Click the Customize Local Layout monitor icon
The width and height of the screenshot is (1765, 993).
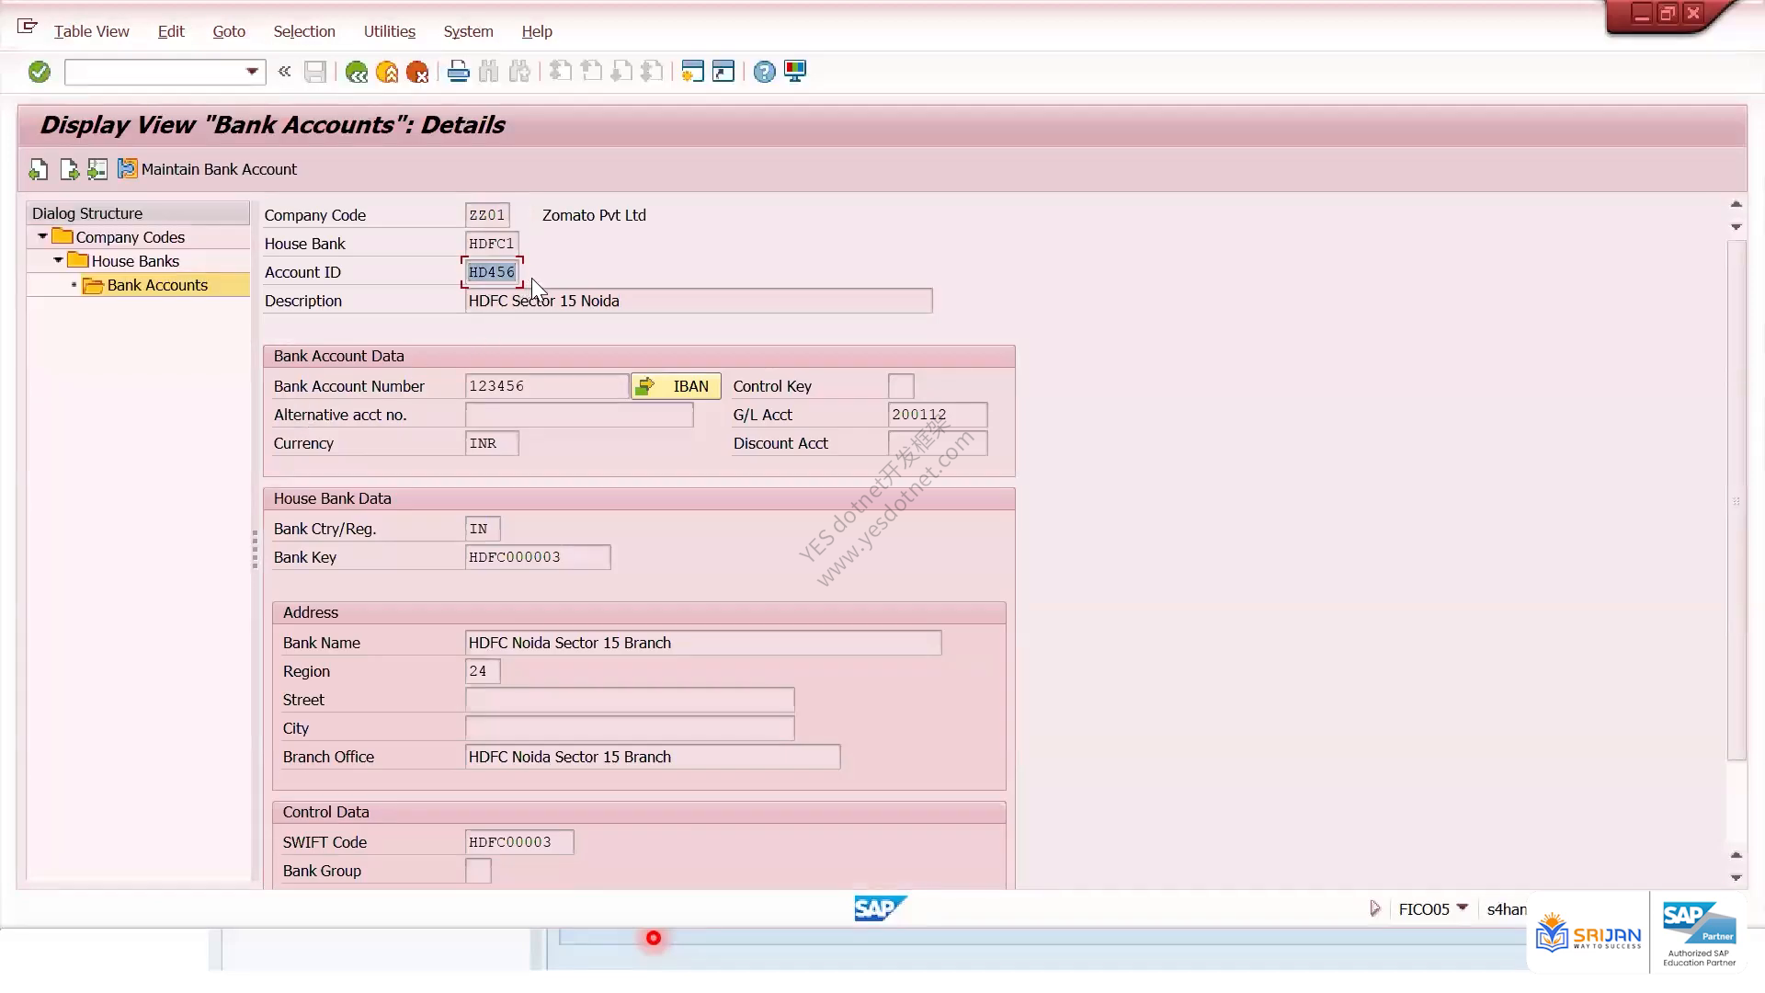(795, 72)
